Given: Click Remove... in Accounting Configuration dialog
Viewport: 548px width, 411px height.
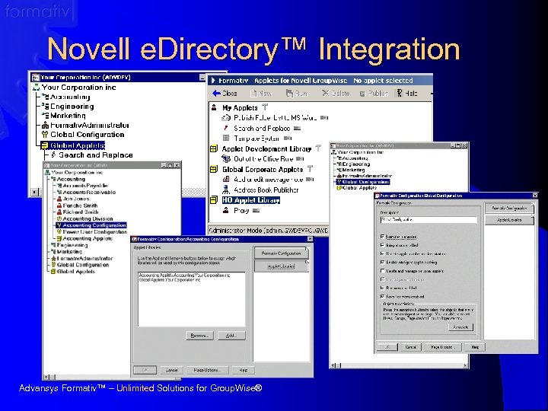Looking at the screenshot, I should coord(199,336).
